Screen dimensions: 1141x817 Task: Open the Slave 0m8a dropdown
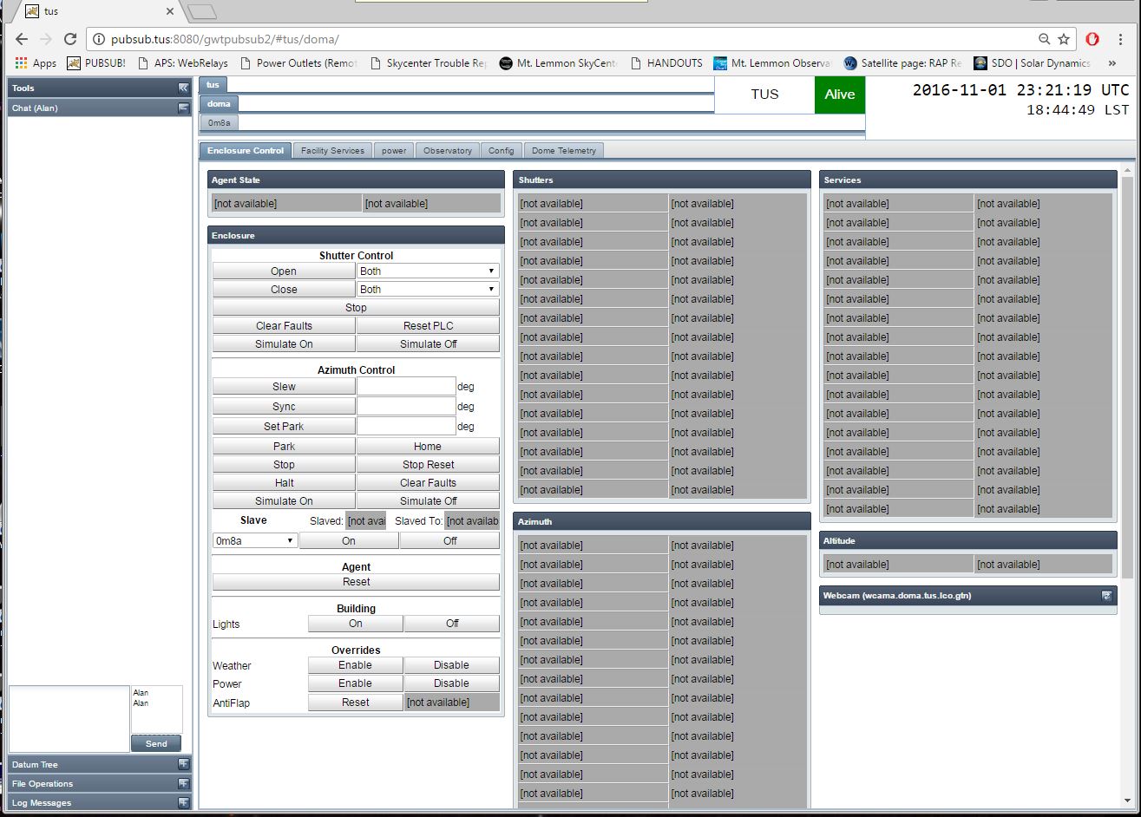coord(255,540)
